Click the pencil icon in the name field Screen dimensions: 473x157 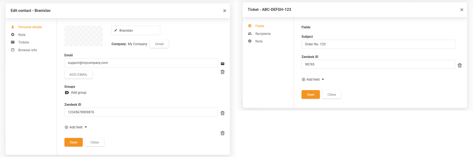[116, 30]
